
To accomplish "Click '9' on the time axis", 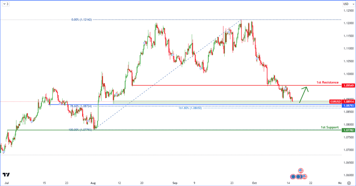I will pyautogui.click(x=195, y=183).
